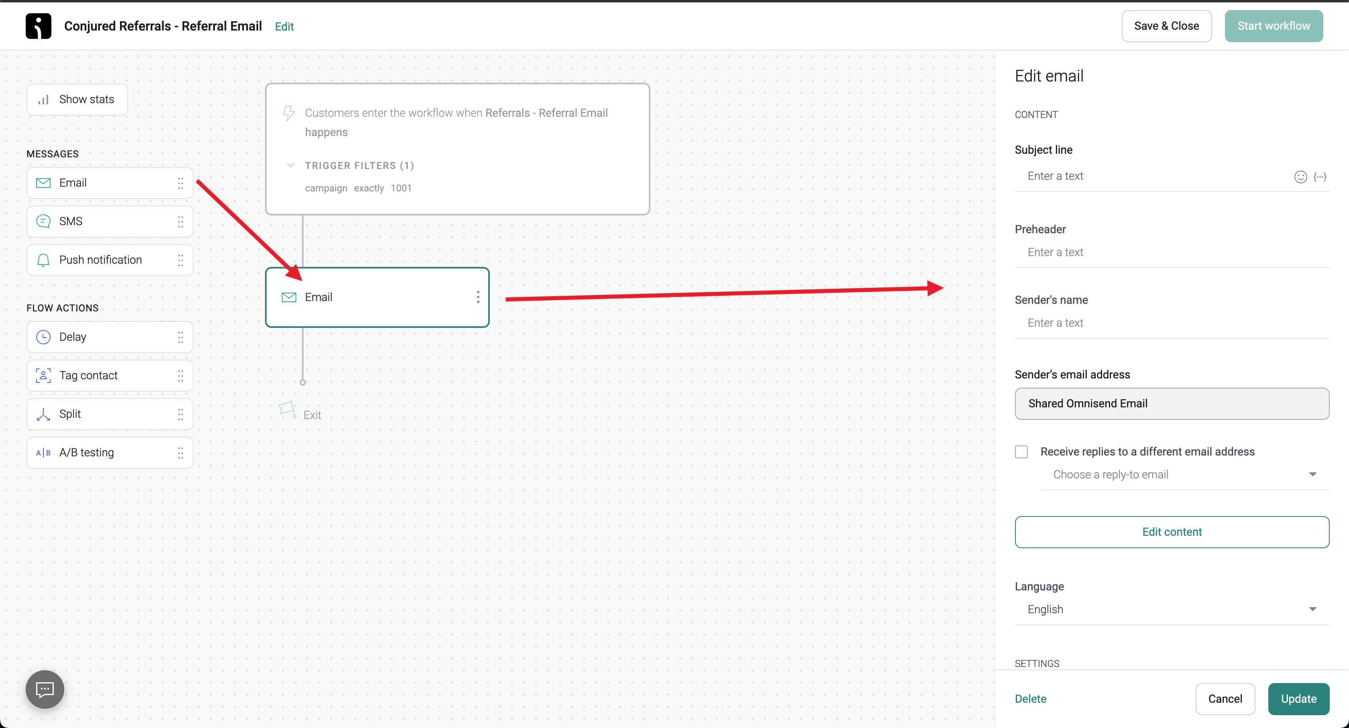1349x728 pixels.
Task: Enable Receive replies to different email checkbox
Action: 1021,451
